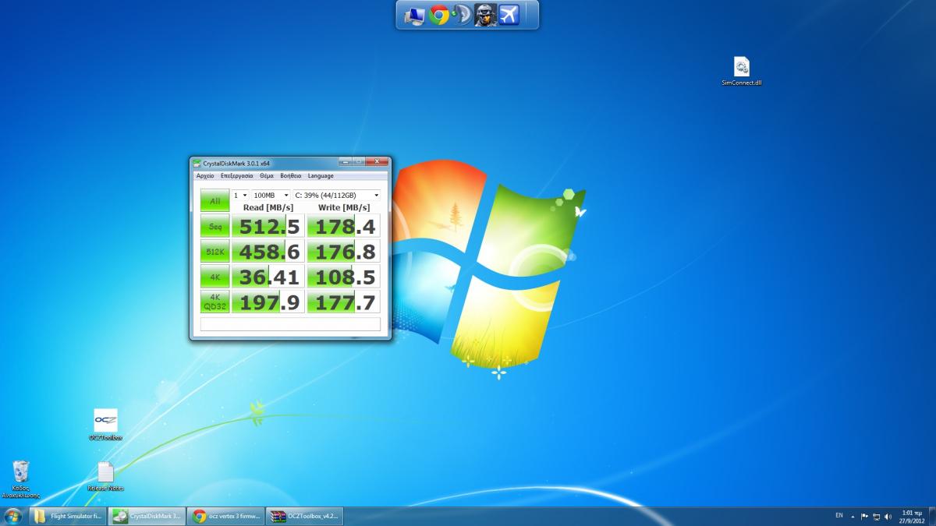This screenshot has height=526, width=936.
Task: Open the test run count dropdown
Action: (240, 195)
